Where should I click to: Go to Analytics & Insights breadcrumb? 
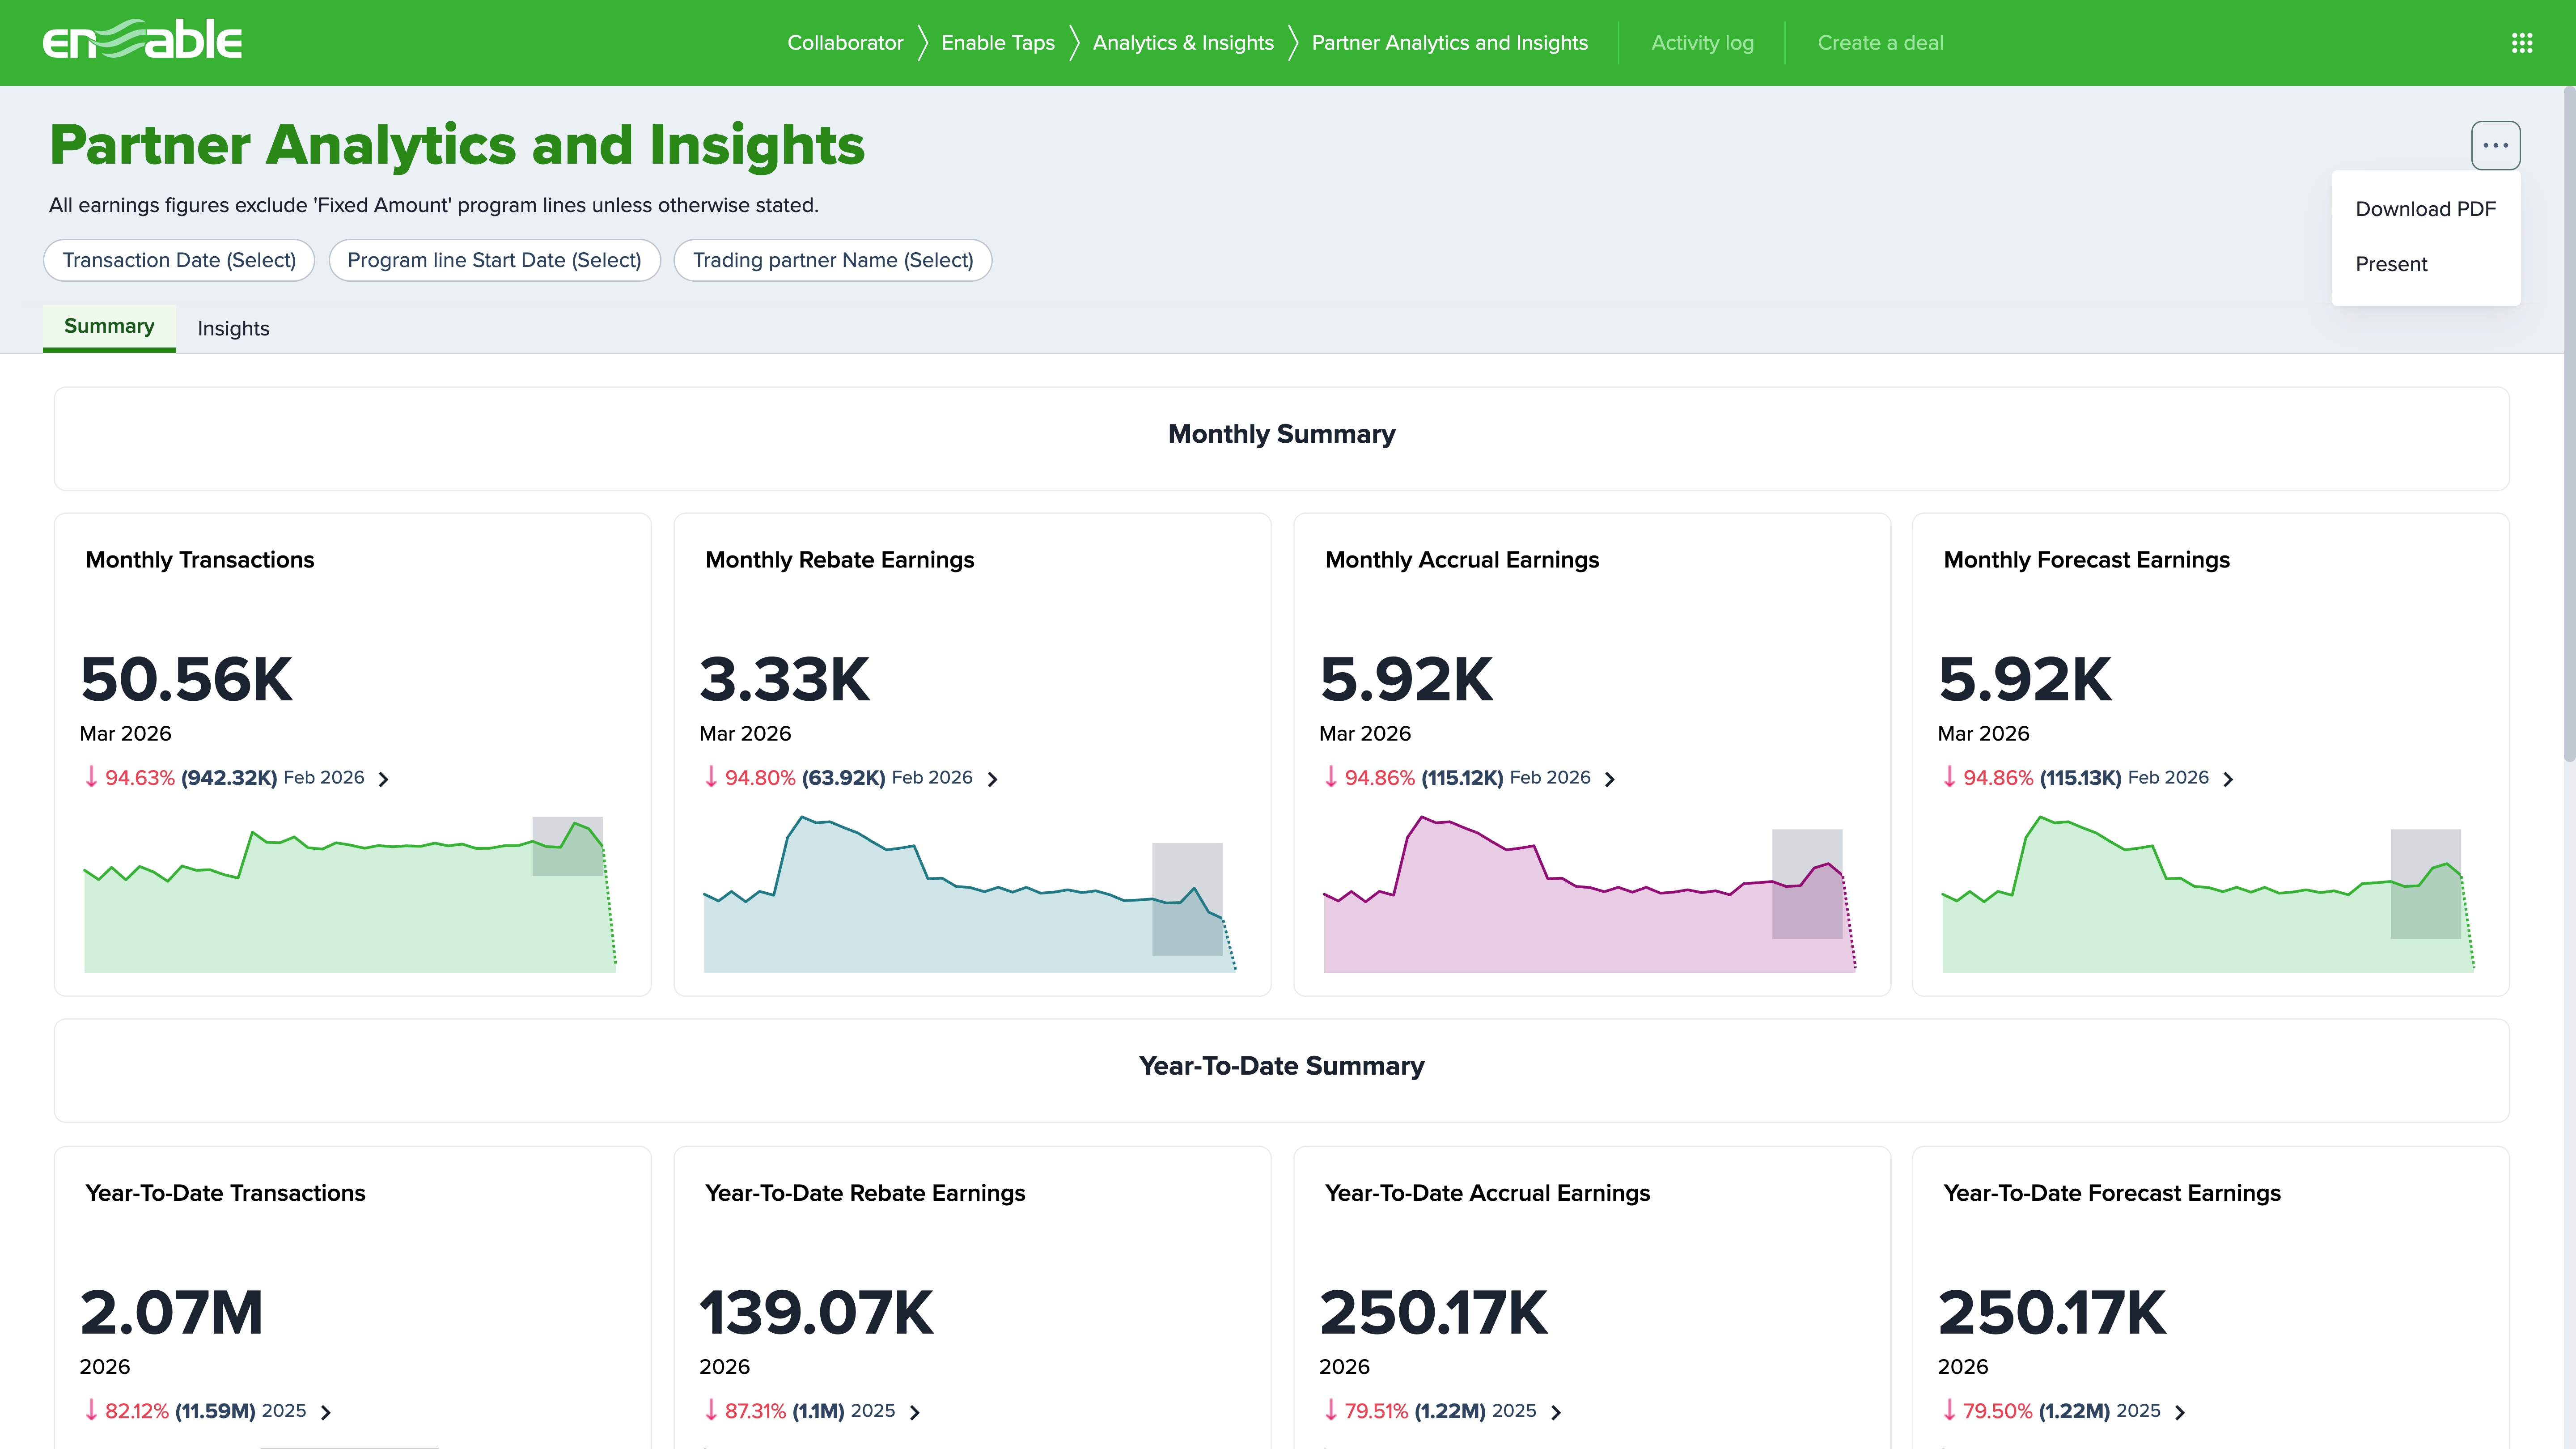[1183, 43]
